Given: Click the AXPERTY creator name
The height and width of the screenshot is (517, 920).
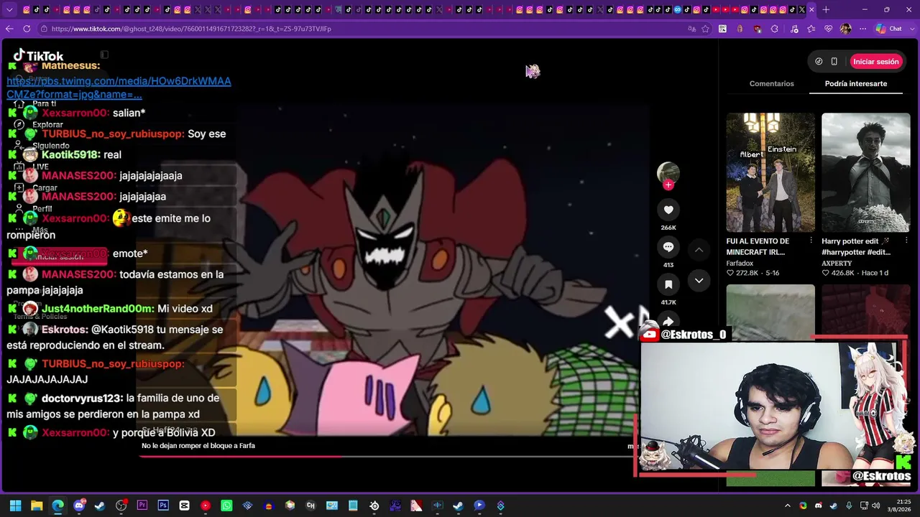Looking at the screenshot, I should point(837,264).
